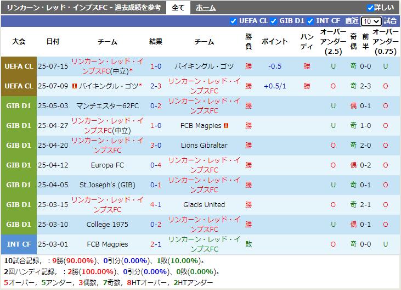The height and width of the screenshot is (290, 401).
Task: Click GIB D1 label for the 25-05-03 match
Action: click(x=19, y=105)
